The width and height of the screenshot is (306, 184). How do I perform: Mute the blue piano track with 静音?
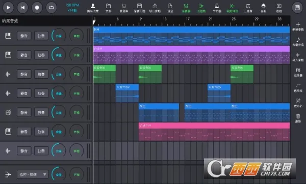click(x=24, y=36)
